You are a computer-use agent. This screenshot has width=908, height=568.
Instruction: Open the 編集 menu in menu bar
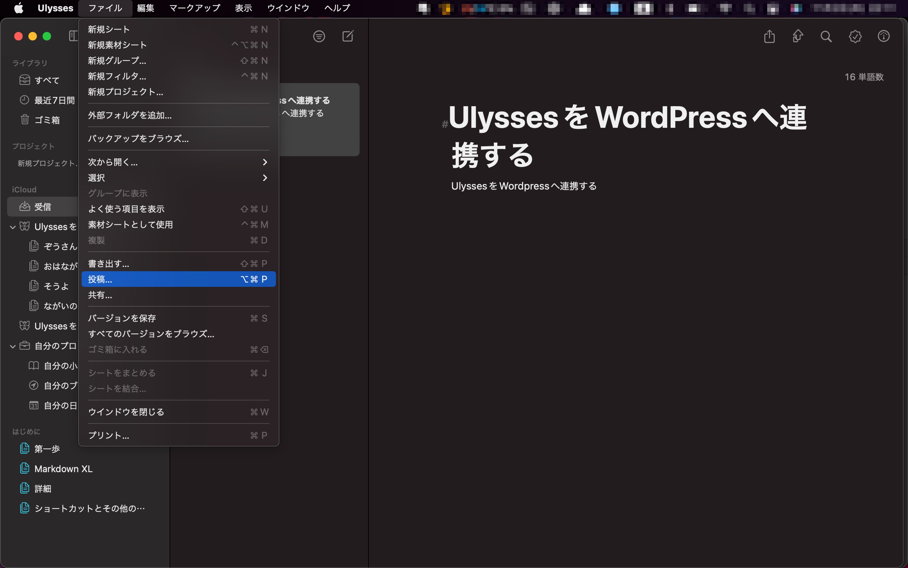145,8
